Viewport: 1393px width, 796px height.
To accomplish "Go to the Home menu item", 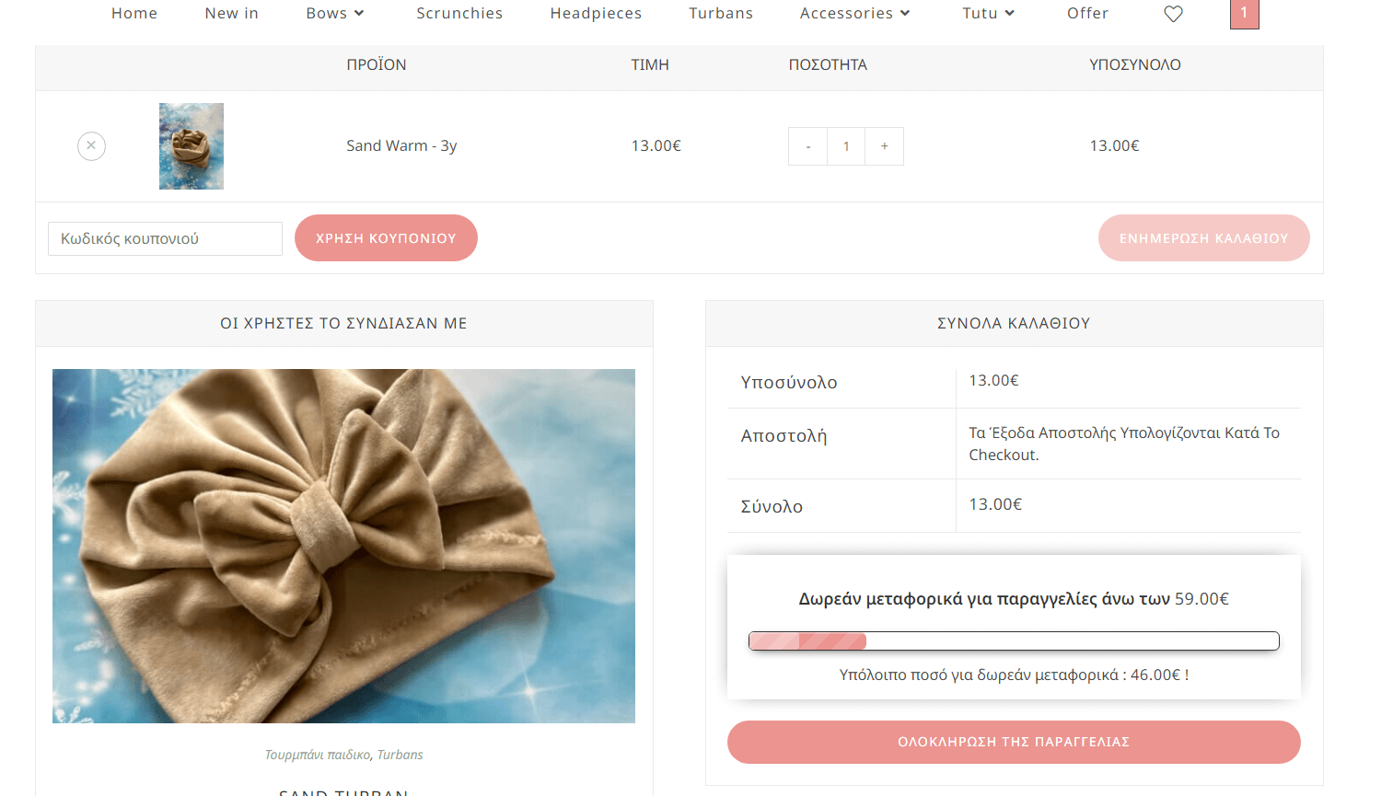I will point(134,13).
